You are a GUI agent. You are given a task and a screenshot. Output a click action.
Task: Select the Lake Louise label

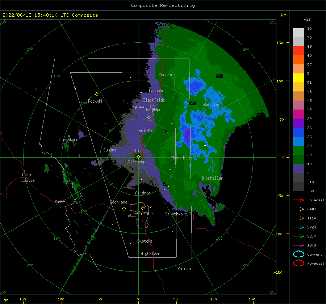pyautogui.click(x=28, y=177)
